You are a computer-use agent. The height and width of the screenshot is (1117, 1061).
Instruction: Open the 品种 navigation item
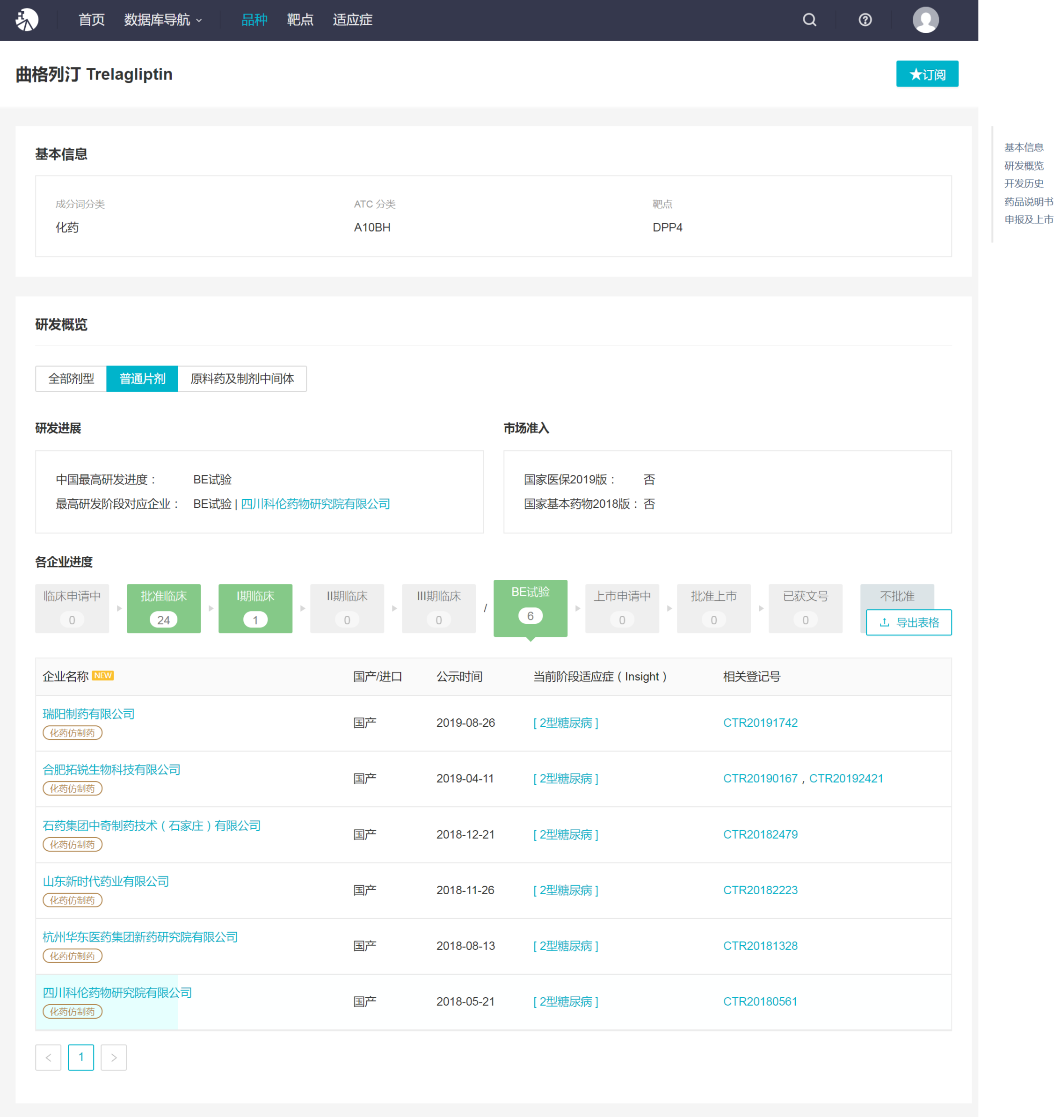coord(254,20)
